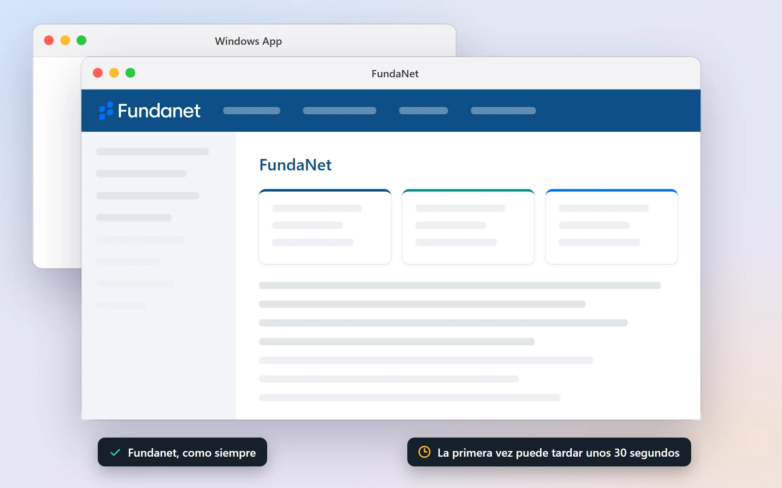Open the card with dark blue top border
This screenshot has width=782, height=488.
[325, 227]
